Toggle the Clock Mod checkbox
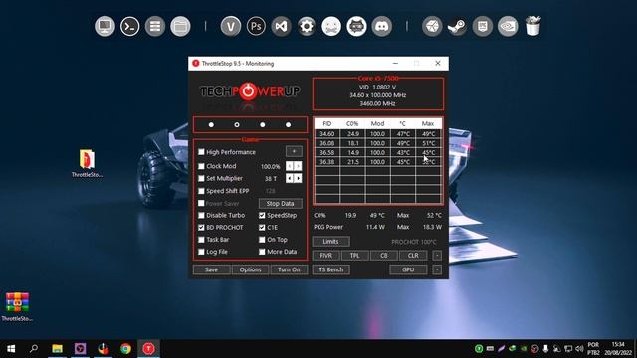The height and width of the screenshot is (358, 637). pos(201,166)
